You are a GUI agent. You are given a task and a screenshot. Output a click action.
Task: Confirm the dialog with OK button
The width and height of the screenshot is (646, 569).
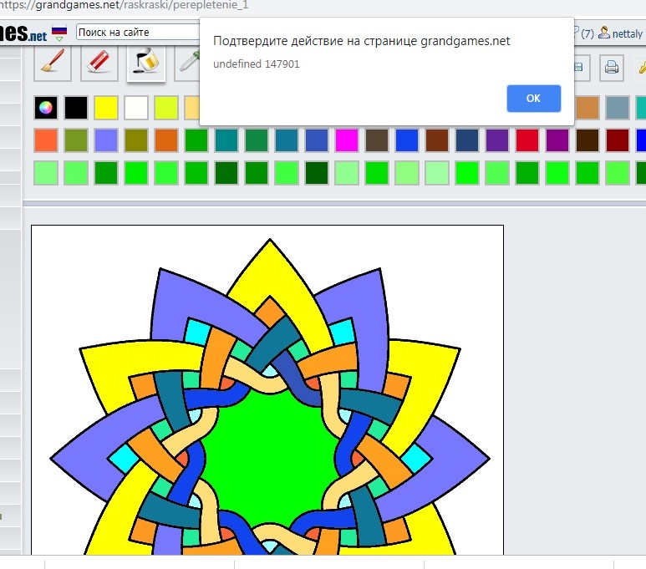[x=533, y=99]
